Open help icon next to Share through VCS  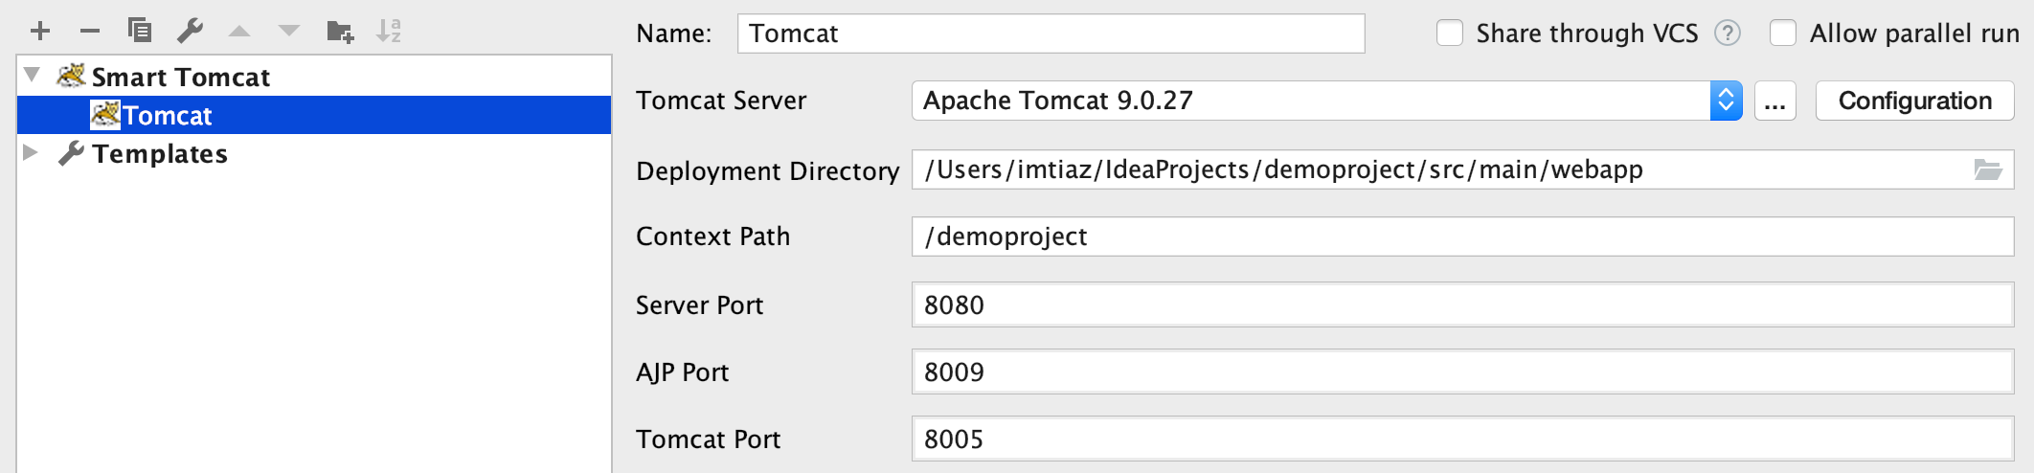pos(1728,34)
